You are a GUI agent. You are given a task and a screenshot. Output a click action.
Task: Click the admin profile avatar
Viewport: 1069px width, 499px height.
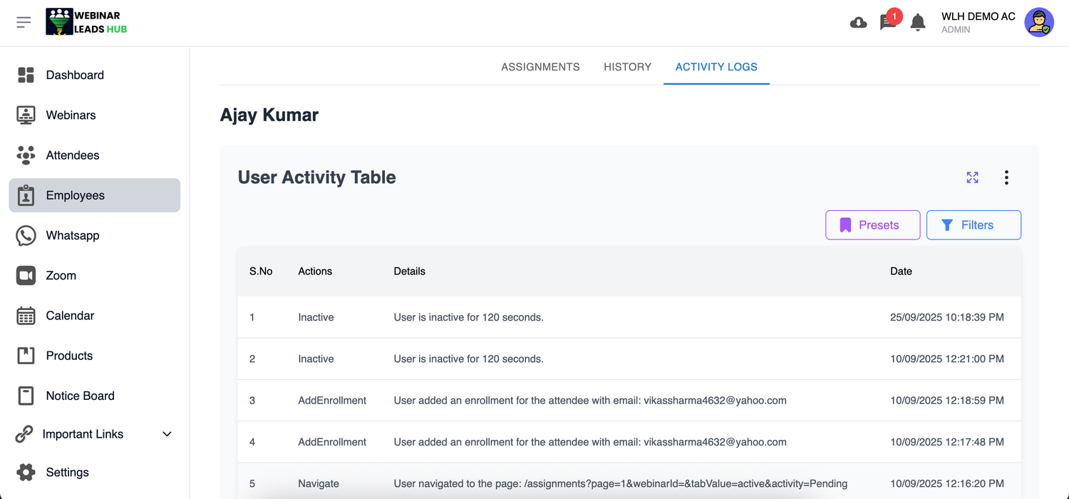point(1038,23)
